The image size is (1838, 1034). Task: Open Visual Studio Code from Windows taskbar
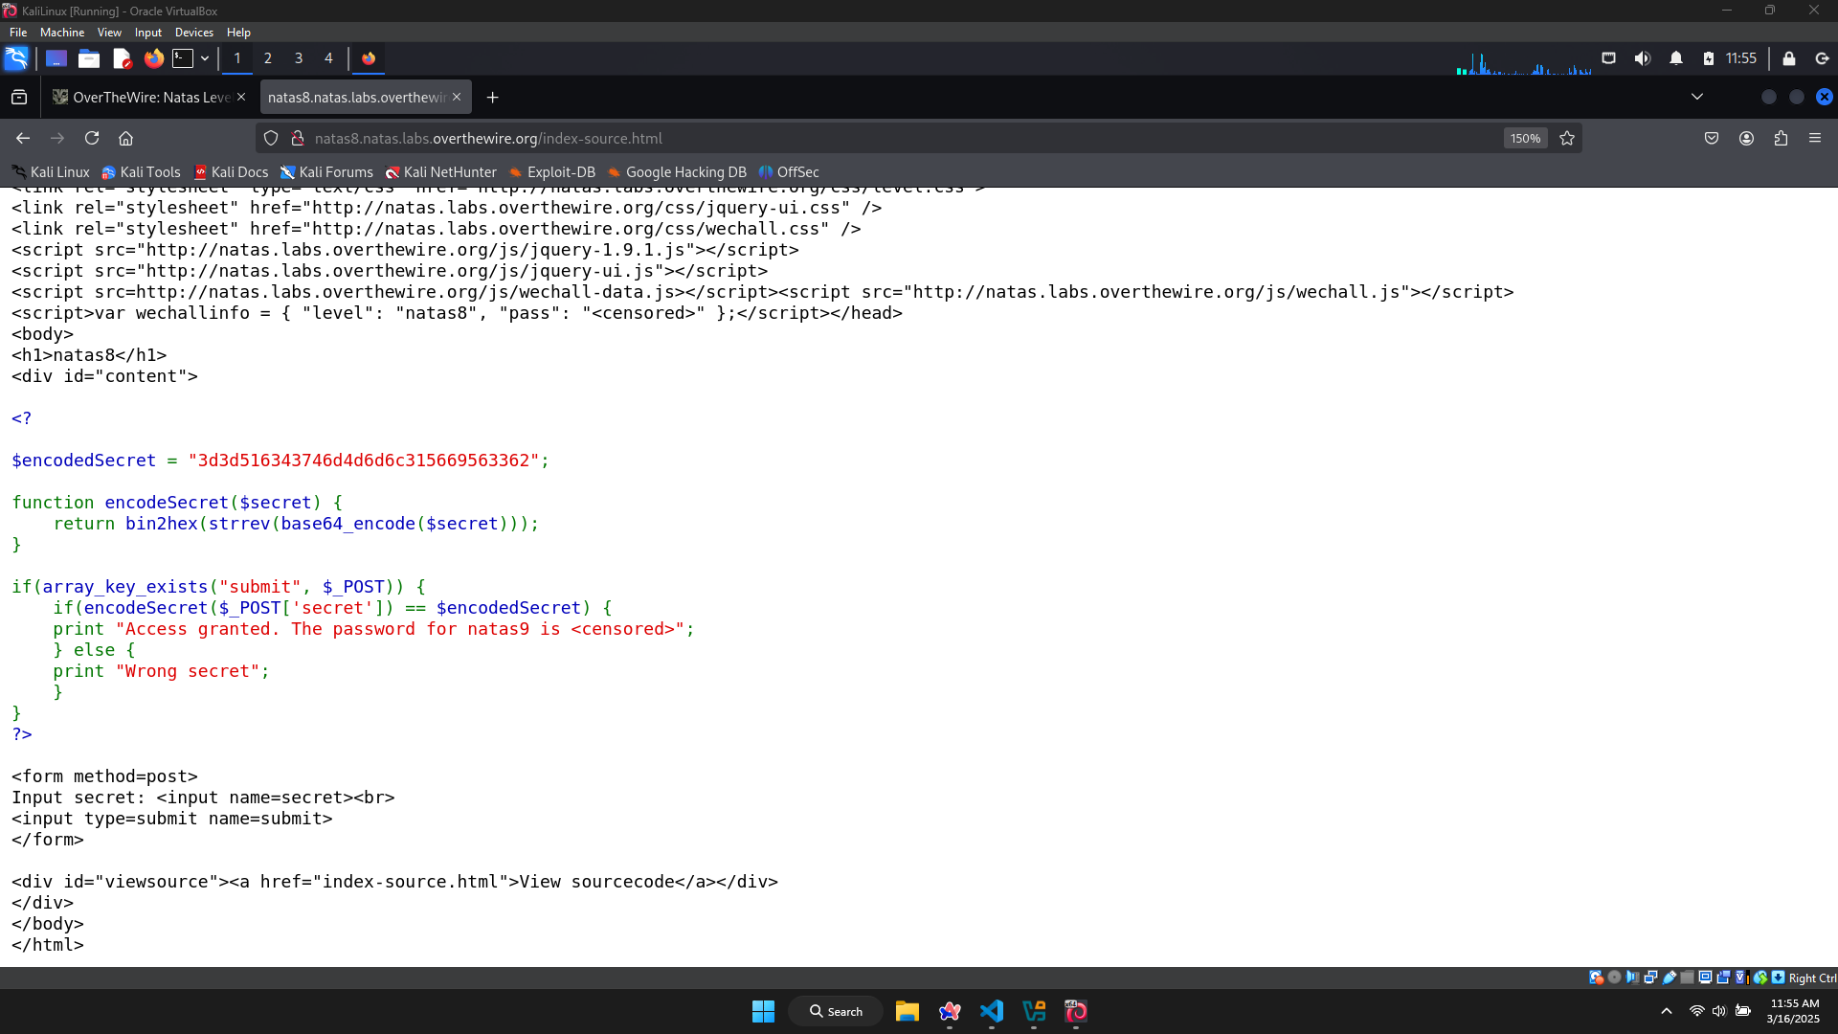click(x=992, y=1011)
